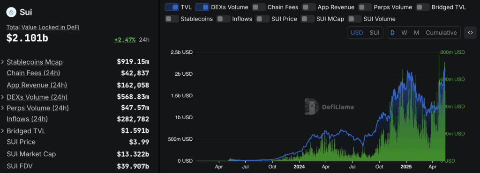Turn off DEXs Volume toggle

click(x=202, y=7)
